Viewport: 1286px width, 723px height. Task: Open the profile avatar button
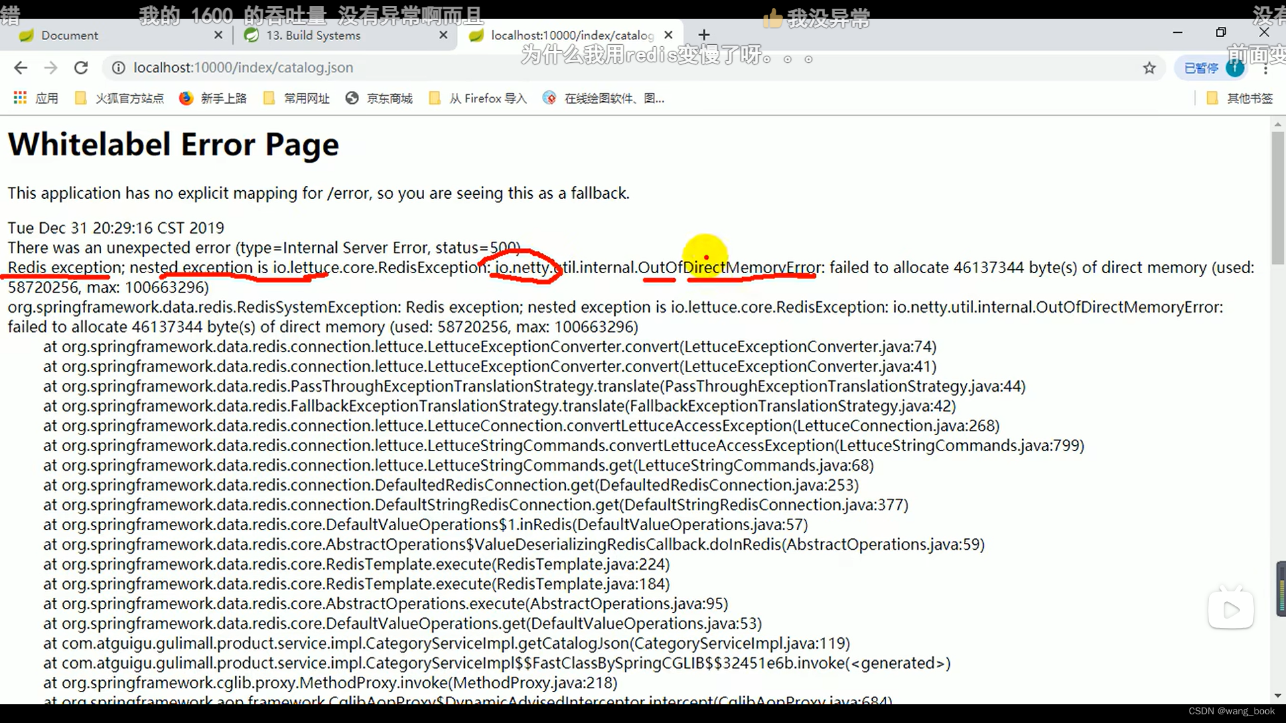click(x=1235, y=68)
